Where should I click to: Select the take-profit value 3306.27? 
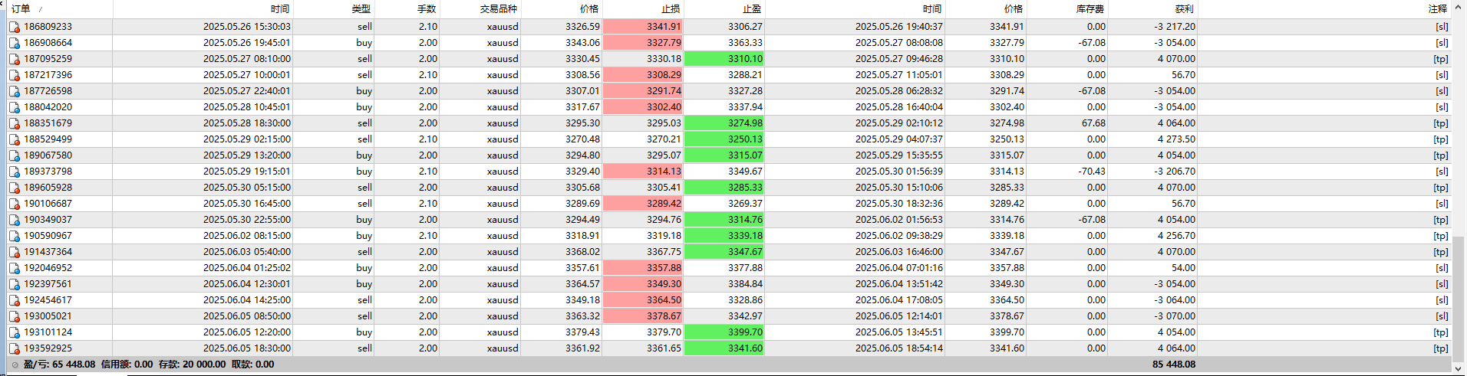745,27
